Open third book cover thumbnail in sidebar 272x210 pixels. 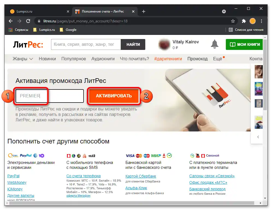pyautogui.click(x=258, y=103)
